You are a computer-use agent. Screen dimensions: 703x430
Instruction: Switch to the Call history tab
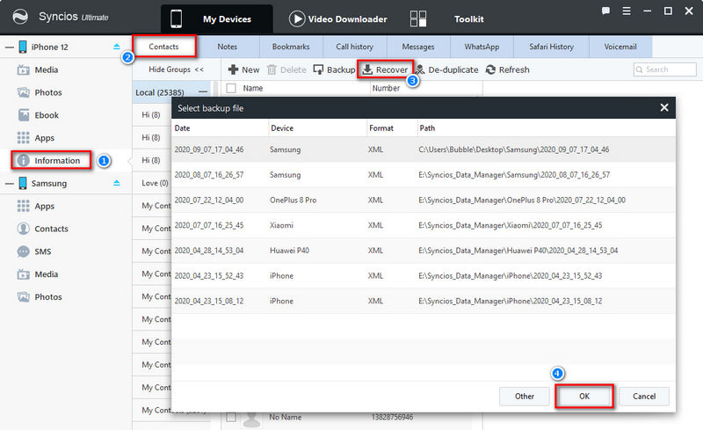[355, 47]
